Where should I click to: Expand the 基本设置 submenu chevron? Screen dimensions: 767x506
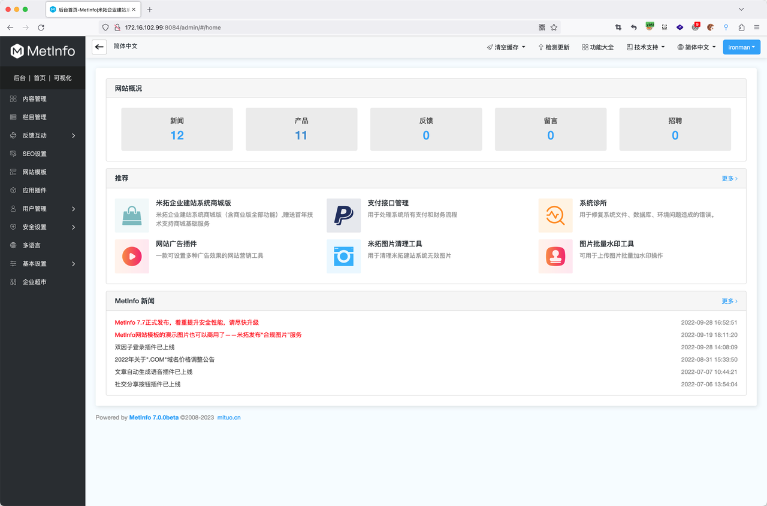pos(74,264)
